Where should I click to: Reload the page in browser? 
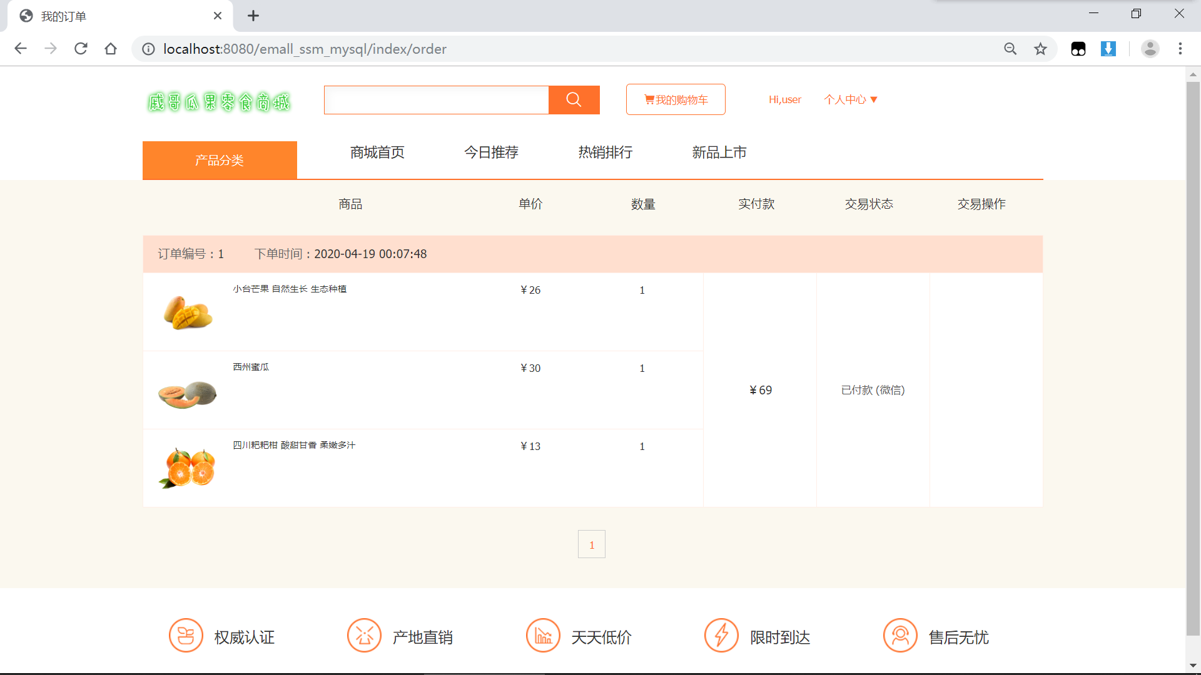(x=81, y=49)
